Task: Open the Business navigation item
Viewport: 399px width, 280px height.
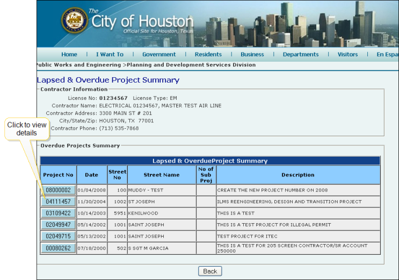Action: tap(252, 54)
